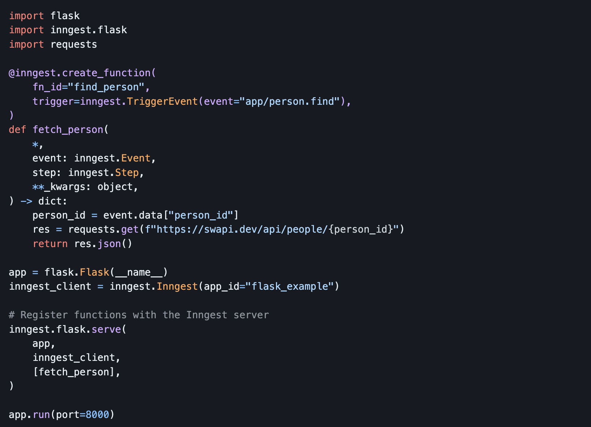Click the 'app,' argument in serve call
Image resolution: width=591 pixels, height=427 pixels.
point(44,344)
